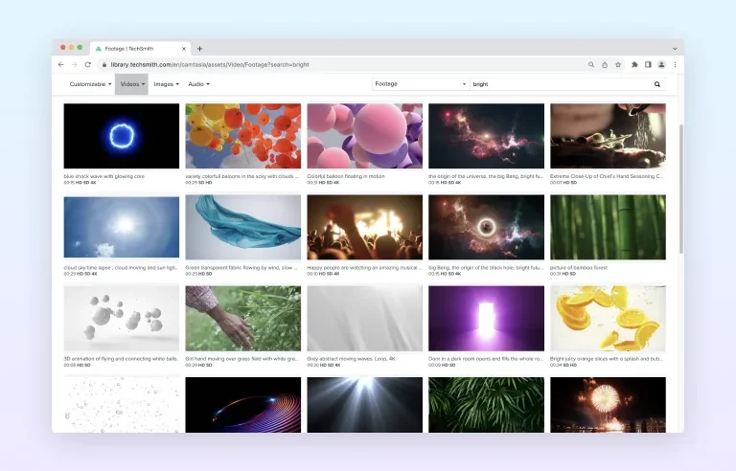The width and height of the screenshot is (736, 471).
Task: Close the Footage | TechSmith tab
Action: pos(184,49)
